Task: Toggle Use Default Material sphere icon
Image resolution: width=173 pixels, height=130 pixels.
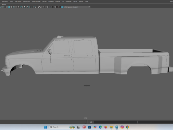Action: point(11,7)
